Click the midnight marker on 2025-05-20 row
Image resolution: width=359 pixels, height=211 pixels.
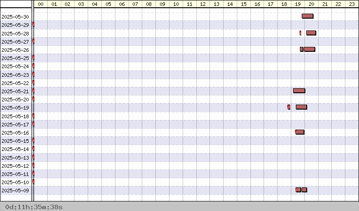coord(34,99)
